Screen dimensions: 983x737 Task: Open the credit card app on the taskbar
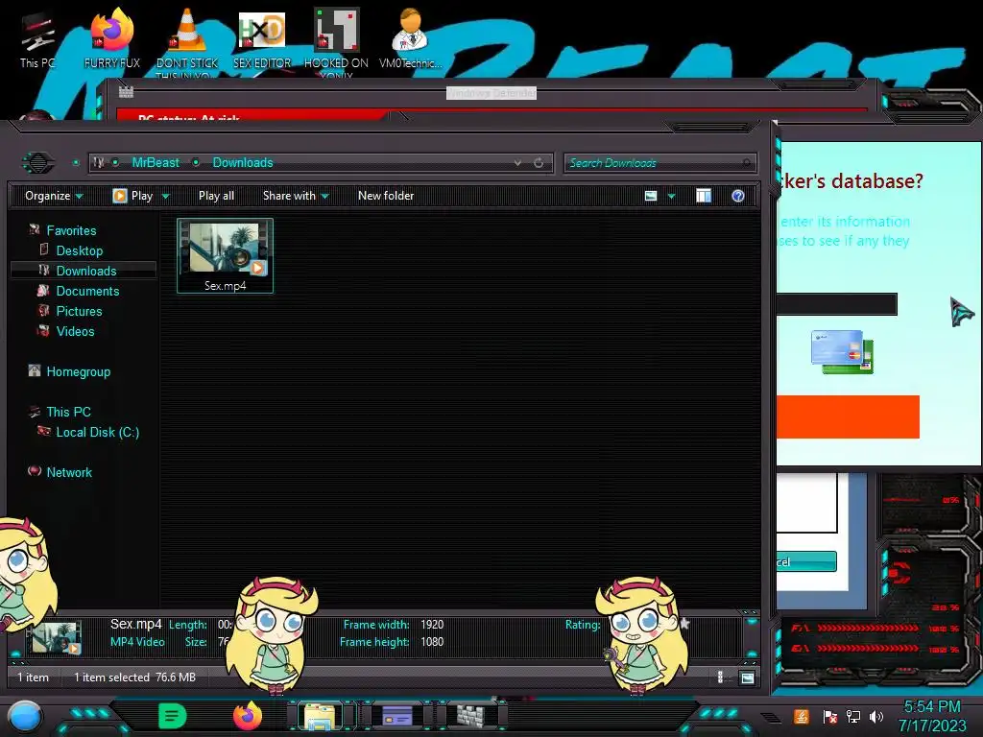tap(396, 715)
